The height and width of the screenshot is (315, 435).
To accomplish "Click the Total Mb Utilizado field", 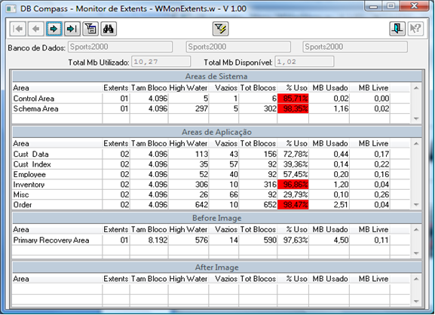I will [x=161, y=62].
